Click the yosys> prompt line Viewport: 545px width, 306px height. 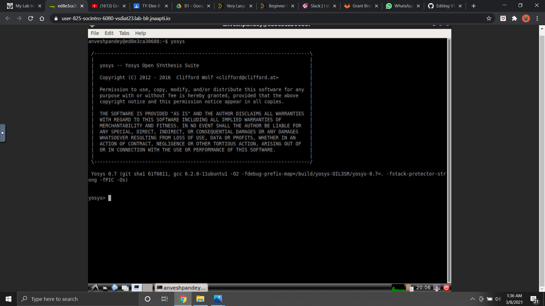100,198
